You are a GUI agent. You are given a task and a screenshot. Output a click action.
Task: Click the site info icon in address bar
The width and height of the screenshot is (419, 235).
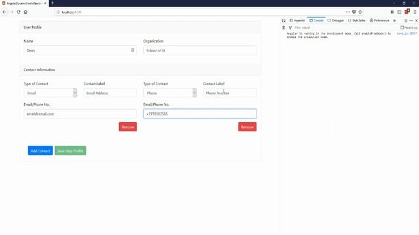point(58,12)
